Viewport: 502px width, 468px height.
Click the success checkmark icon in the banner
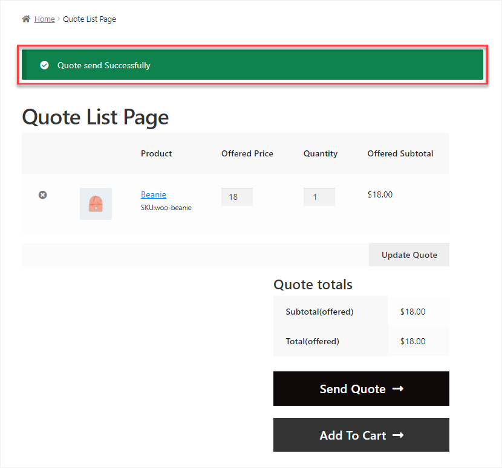(44, 65)
